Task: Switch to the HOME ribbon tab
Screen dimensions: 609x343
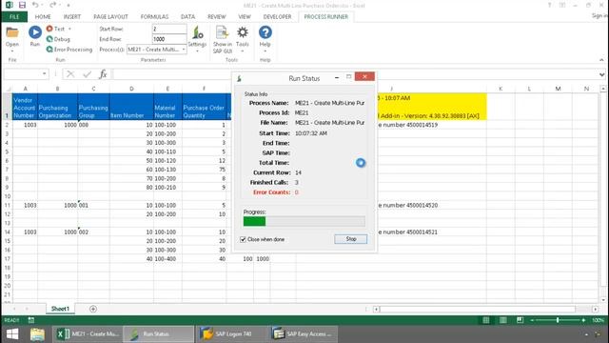Action: (x=43, y=17)
